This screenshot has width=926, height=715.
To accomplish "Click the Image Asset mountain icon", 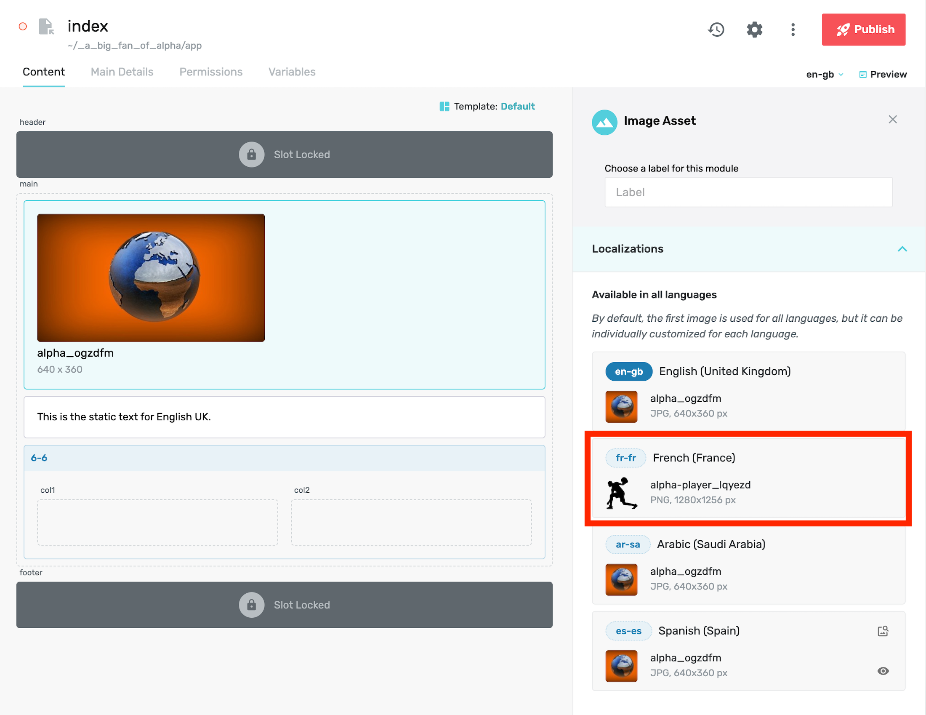I will (x=604, y=122).
